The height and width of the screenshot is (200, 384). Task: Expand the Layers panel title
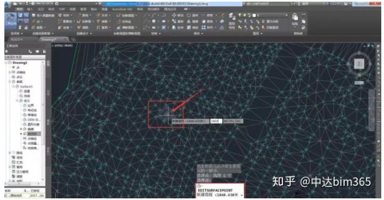pos(257,33)
